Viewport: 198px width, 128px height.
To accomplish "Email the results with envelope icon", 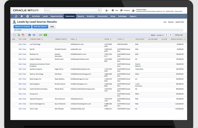I will coord(34,35).
